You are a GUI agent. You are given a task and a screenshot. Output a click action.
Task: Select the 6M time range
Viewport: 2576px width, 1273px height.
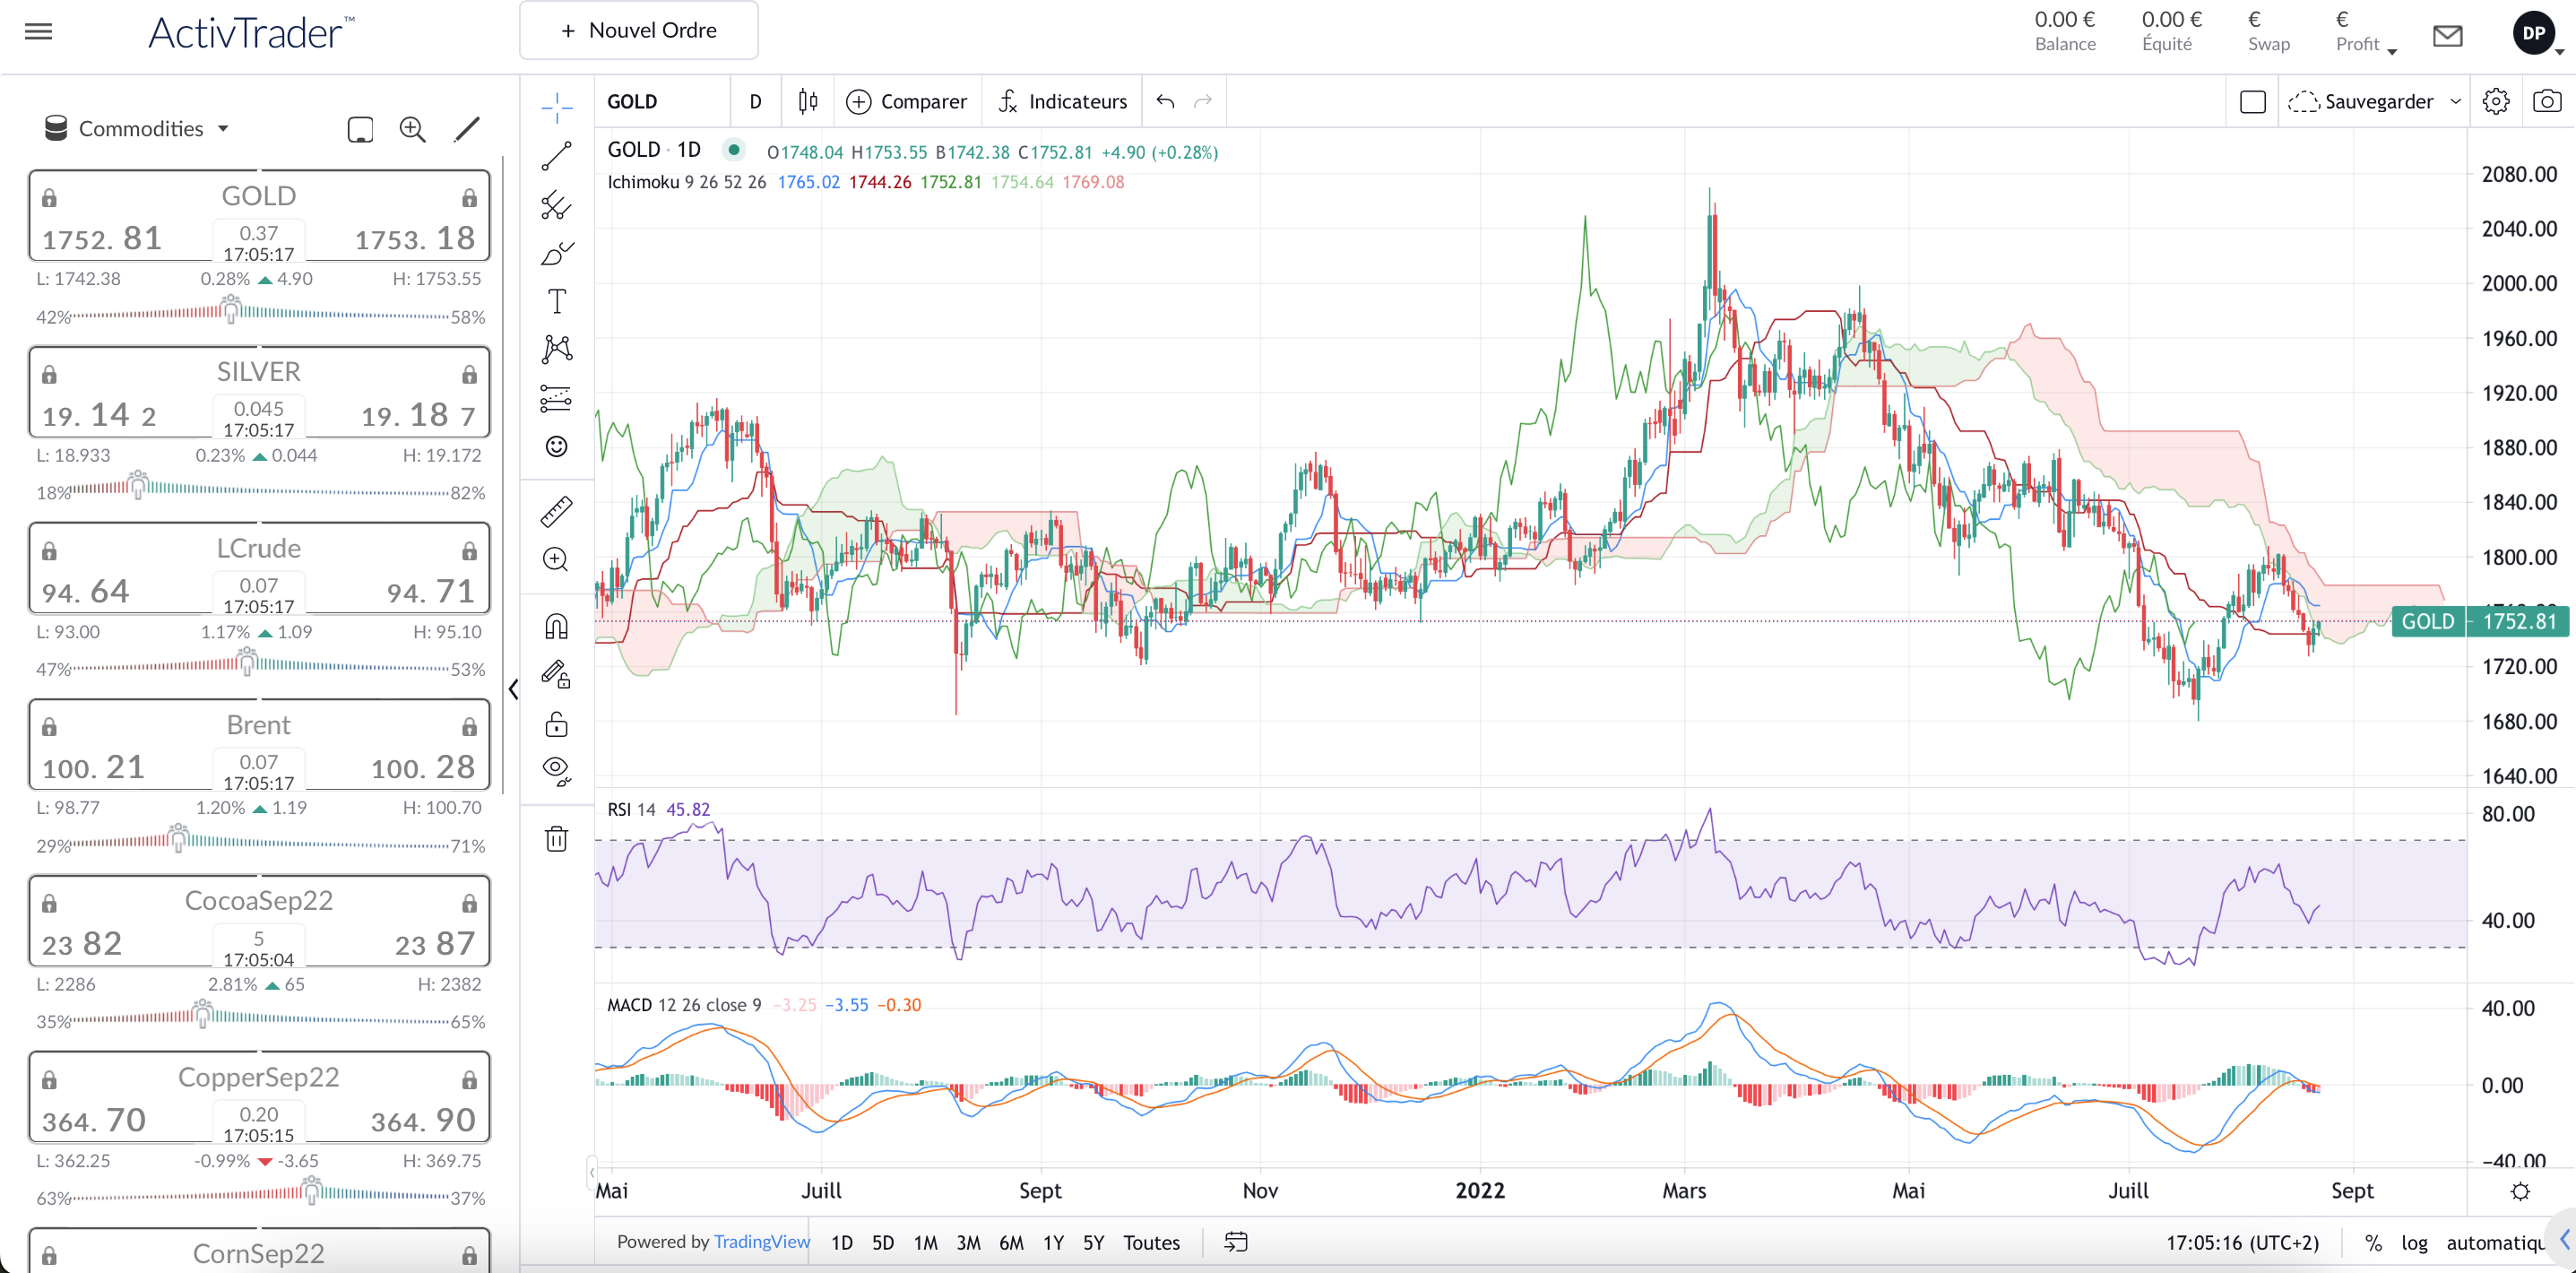[1011, 1242]
